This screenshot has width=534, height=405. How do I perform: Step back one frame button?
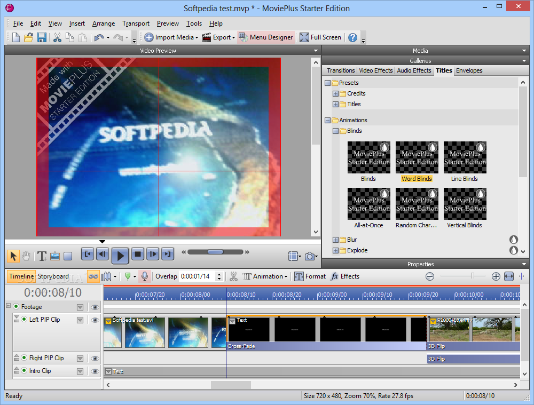pos(103,254)
